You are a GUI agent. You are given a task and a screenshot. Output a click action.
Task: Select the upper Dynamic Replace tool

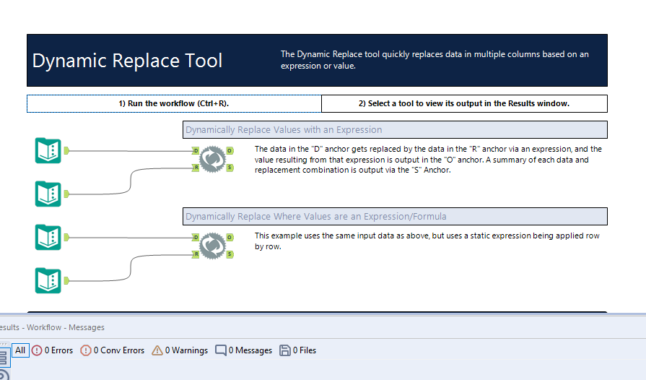pyautogui.click(x=212, y=159)
